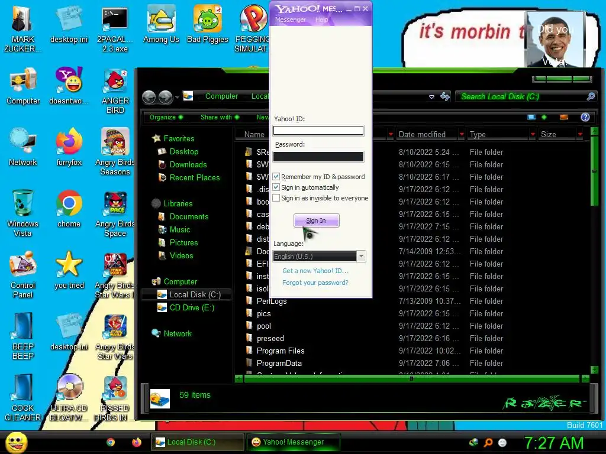606x454 pixels.
Task: Click the scroll down arrow in file list
Action: coord(594,369)
